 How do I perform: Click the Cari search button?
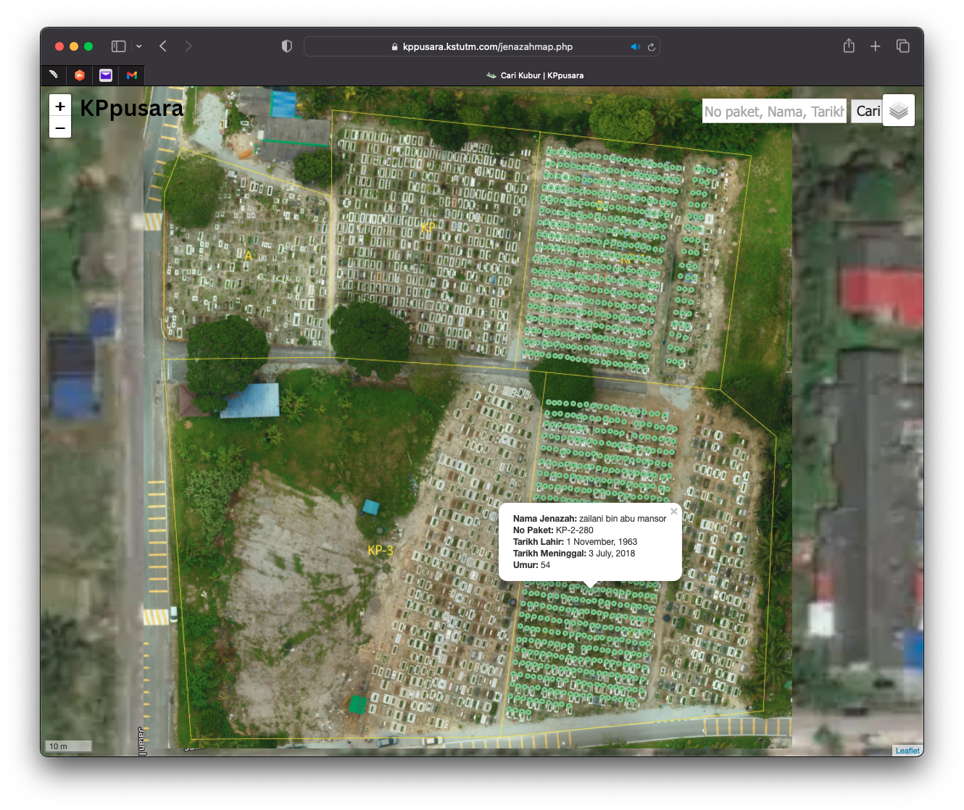pos(867,111)
